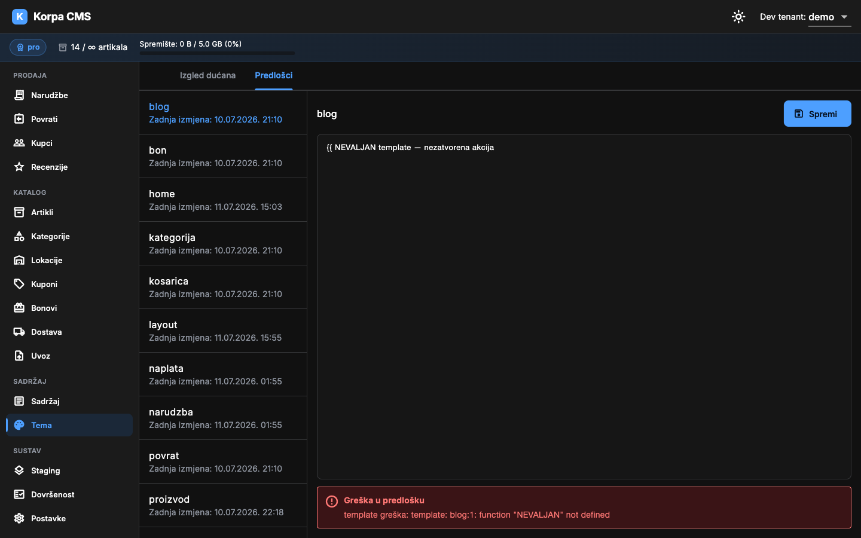Select the narudzba template in list

(223, 418)
